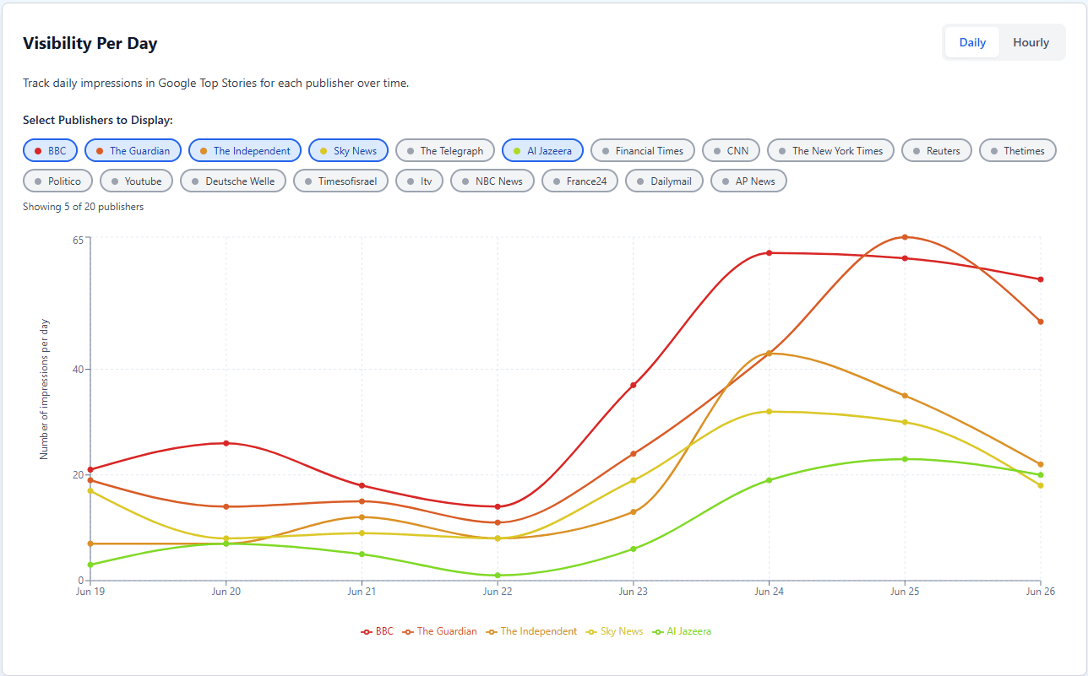
Task: Click the Al Jazeera legend marker
Action: click(x=657, y=631)
